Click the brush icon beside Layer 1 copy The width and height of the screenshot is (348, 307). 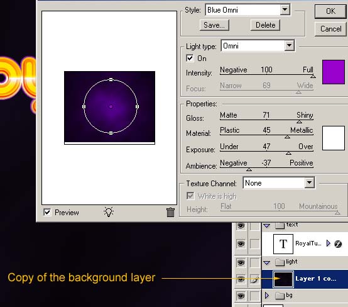[x=255, y=279]
